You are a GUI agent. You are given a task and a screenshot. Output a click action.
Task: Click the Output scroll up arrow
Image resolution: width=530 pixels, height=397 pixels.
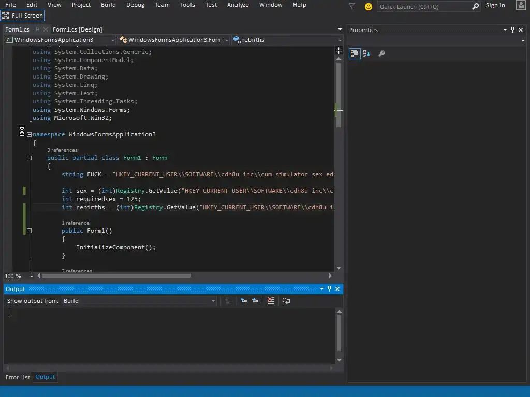[339, 312]
